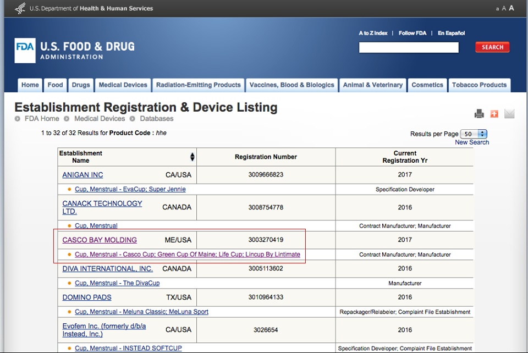Screen dimensions: 528x353
Task: Select largest text size 'A'
Action: point(512,8)
